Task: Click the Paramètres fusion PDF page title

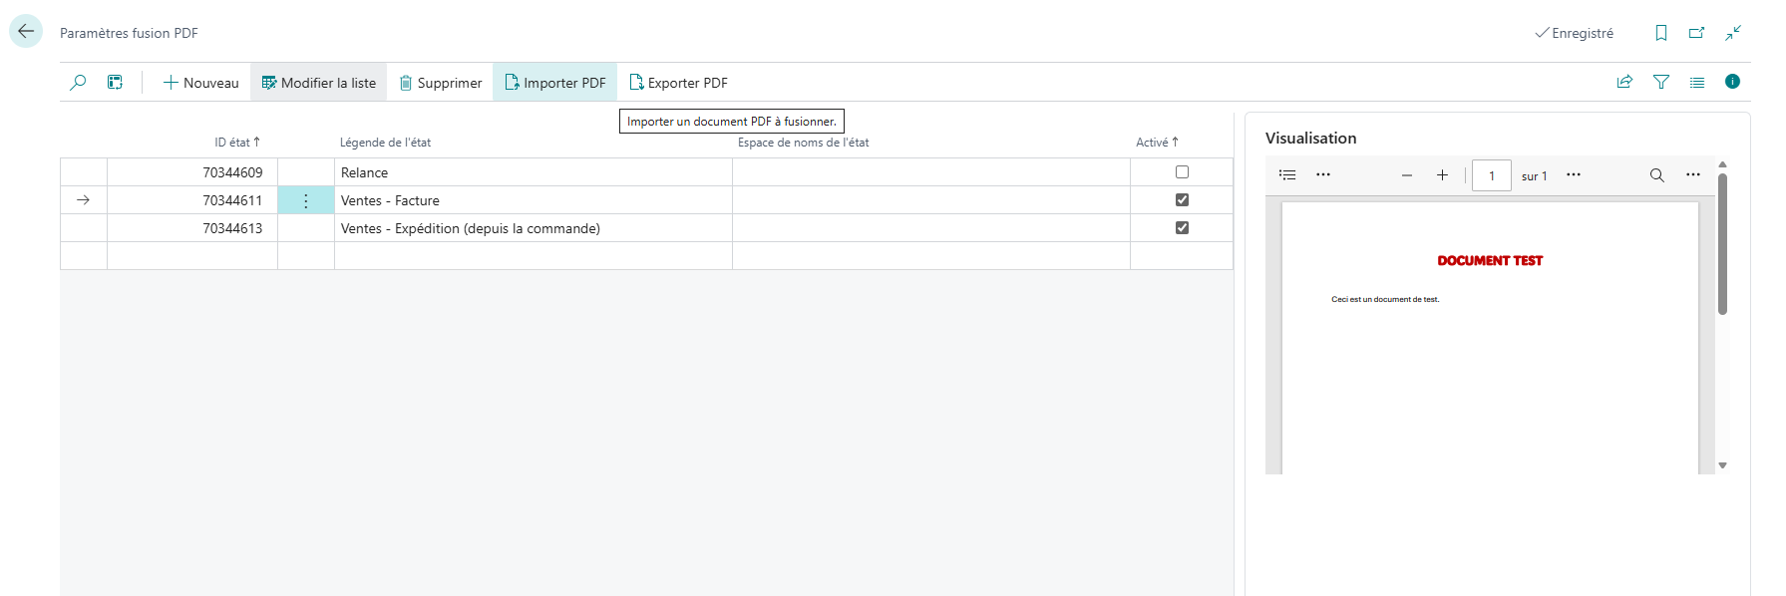Action: [129, 33]
